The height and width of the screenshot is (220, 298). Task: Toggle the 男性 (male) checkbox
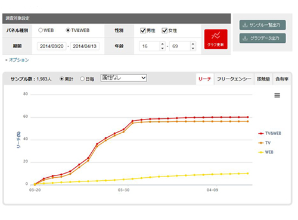tap(143, 30)
